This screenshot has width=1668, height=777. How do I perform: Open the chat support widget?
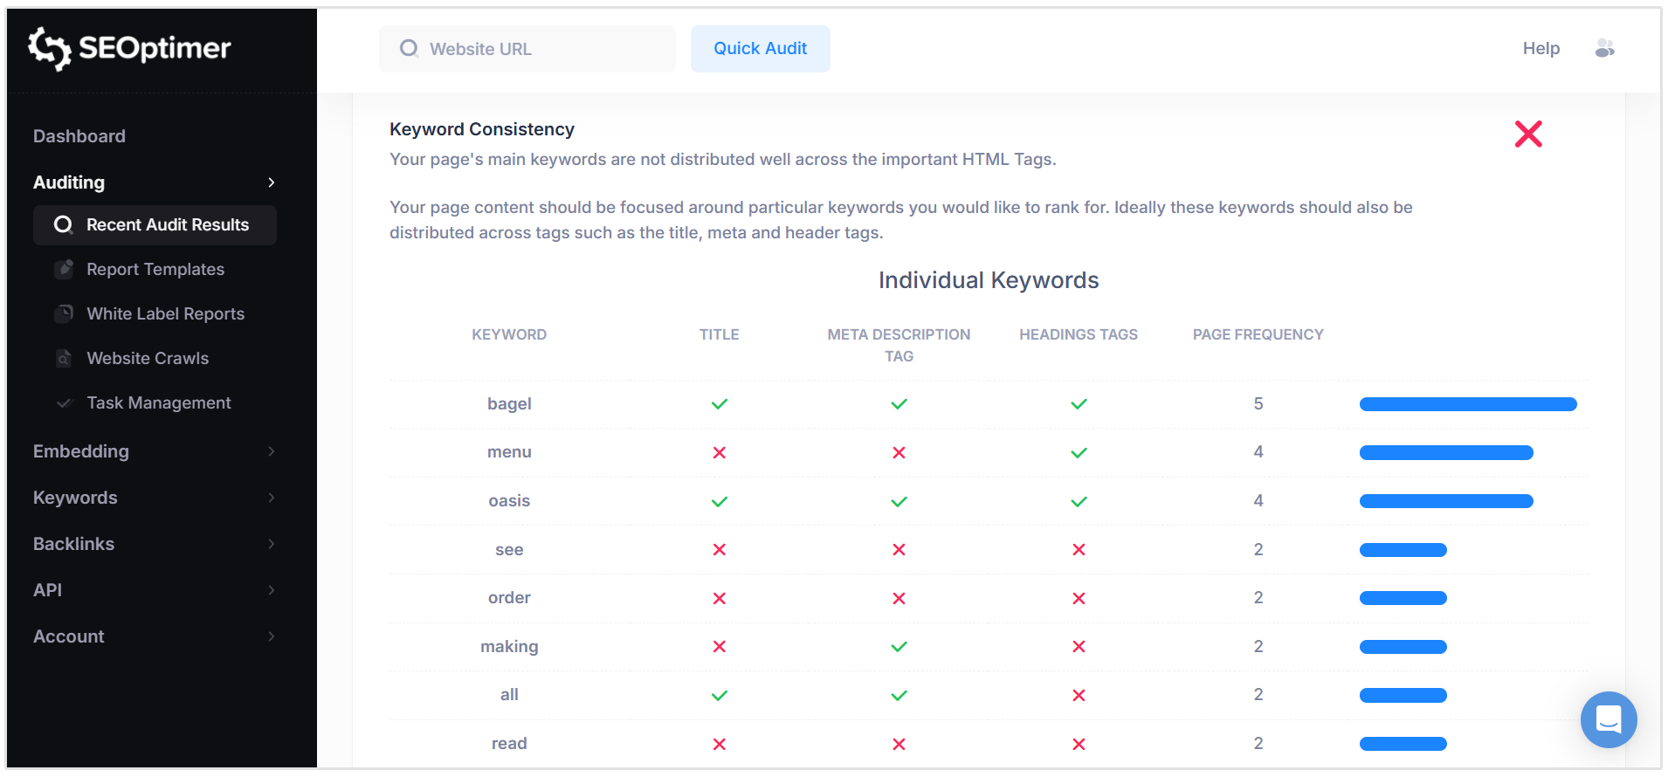(x=1608, y=719)
